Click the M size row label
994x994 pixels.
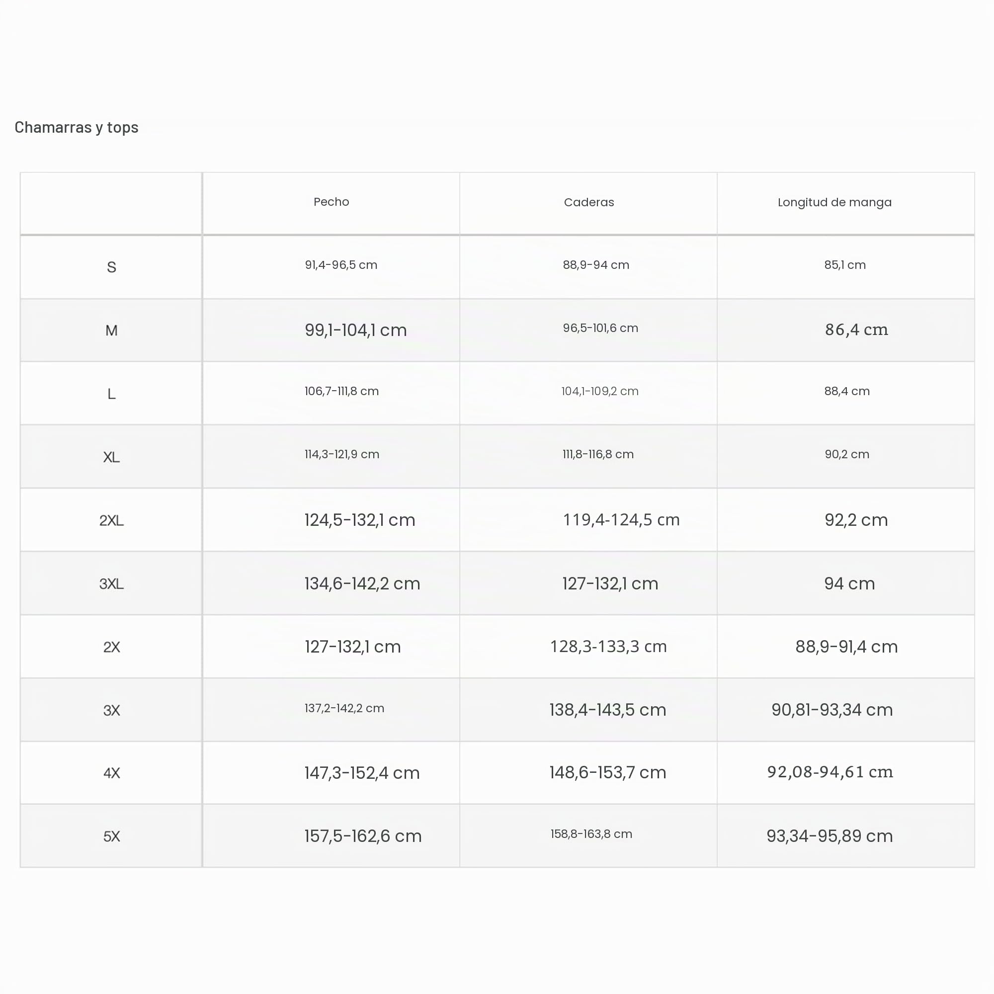pos(111,331)
